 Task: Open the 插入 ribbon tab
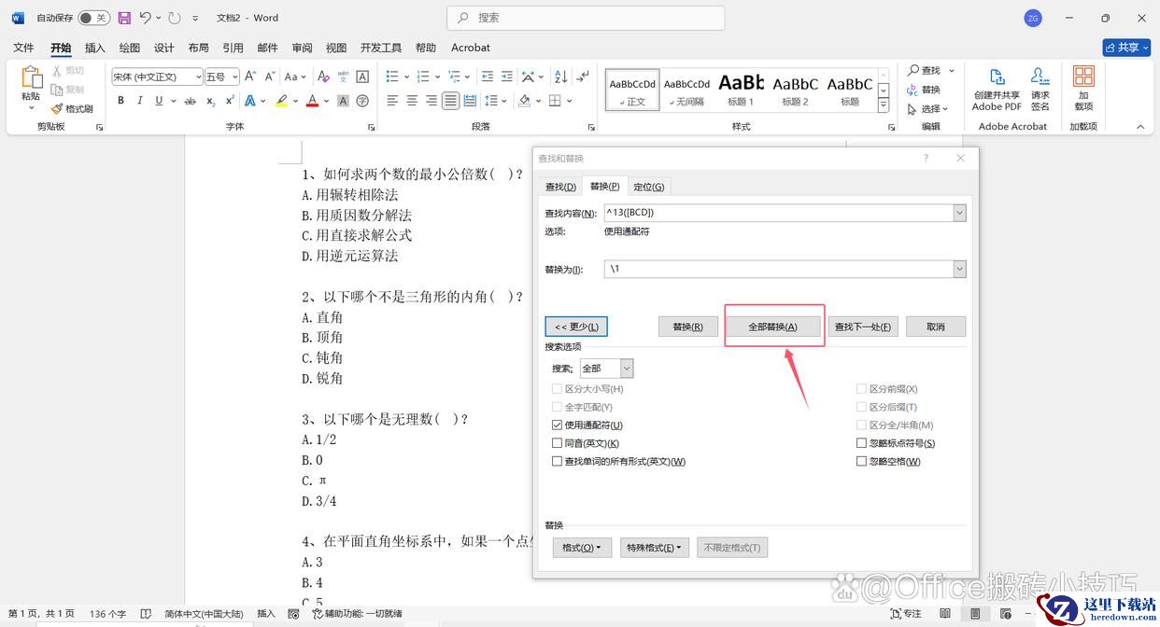tap(94, 48)
